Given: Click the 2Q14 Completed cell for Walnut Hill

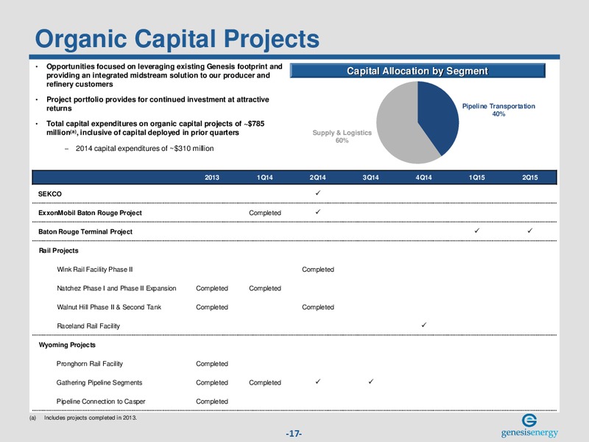Looking at the screenshot, I should pos(318,307).
